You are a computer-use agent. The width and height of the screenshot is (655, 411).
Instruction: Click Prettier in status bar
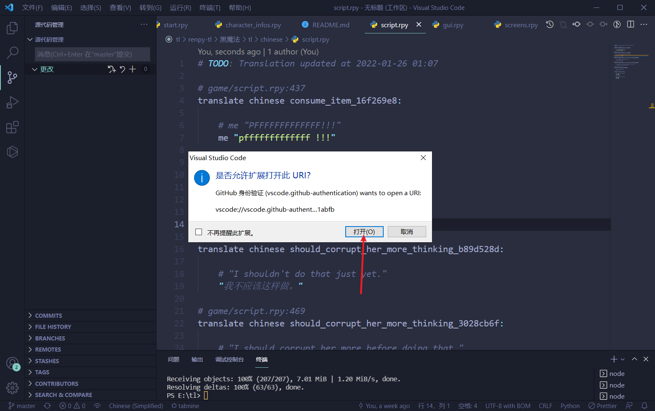603,406
